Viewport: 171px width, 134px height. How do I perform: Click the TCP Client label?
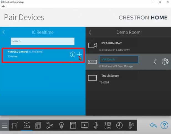tap(12, 57)
